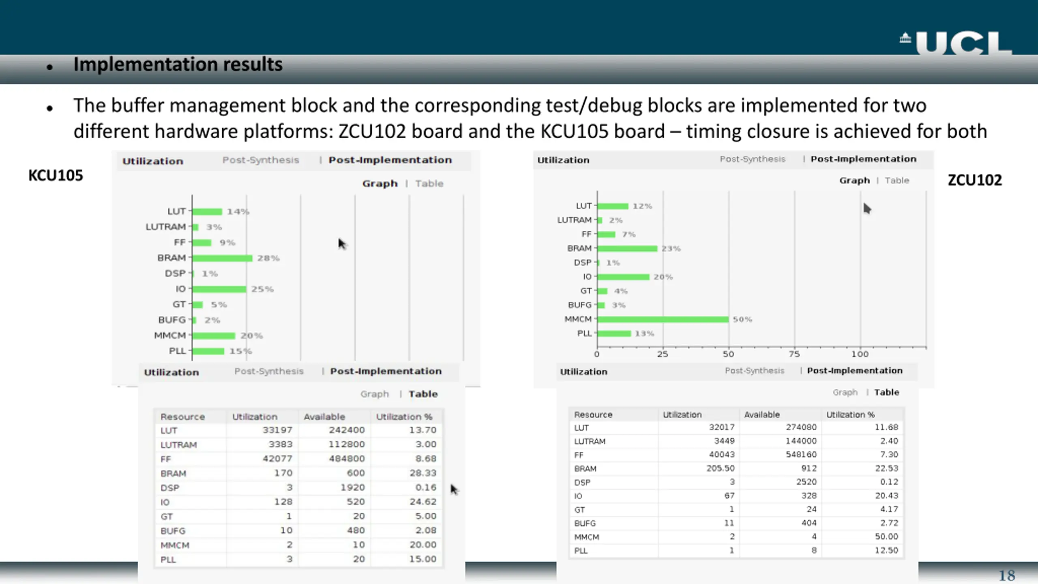Click Utilization % column header in ZCU102 table
1038x584 pixels.
[x=851, y=415]
